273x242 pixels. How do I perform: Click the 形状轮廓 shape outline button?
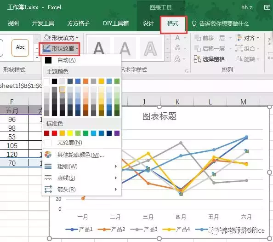(x=60, y=48)
